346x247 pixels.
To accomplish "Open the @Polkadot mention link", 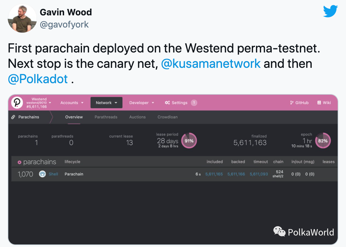I will pos(38,79).
